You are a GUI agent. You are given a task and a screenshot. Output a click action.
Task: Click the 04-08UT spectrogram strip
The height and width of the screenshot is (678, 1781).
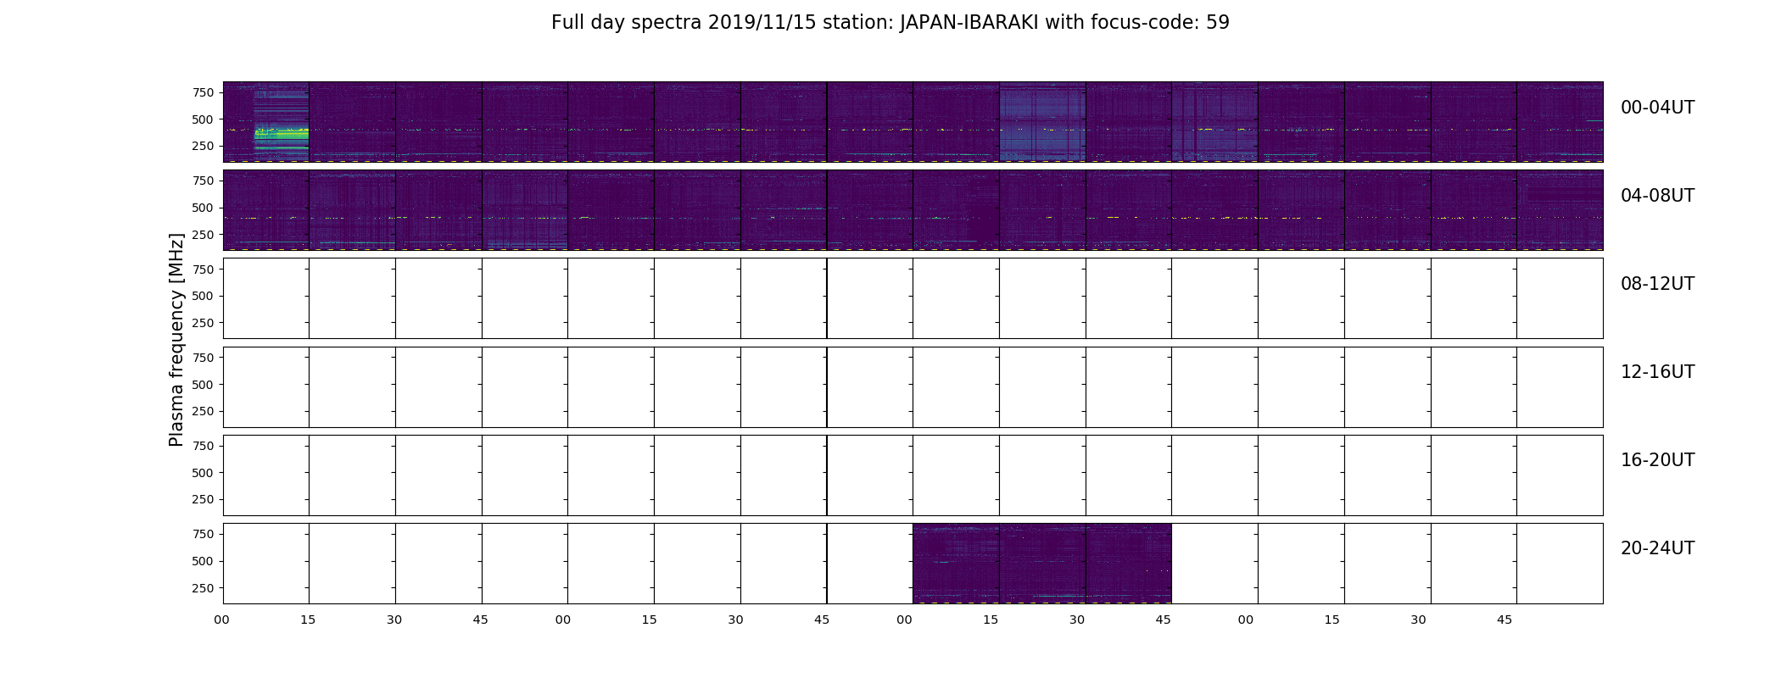(913, 210)
